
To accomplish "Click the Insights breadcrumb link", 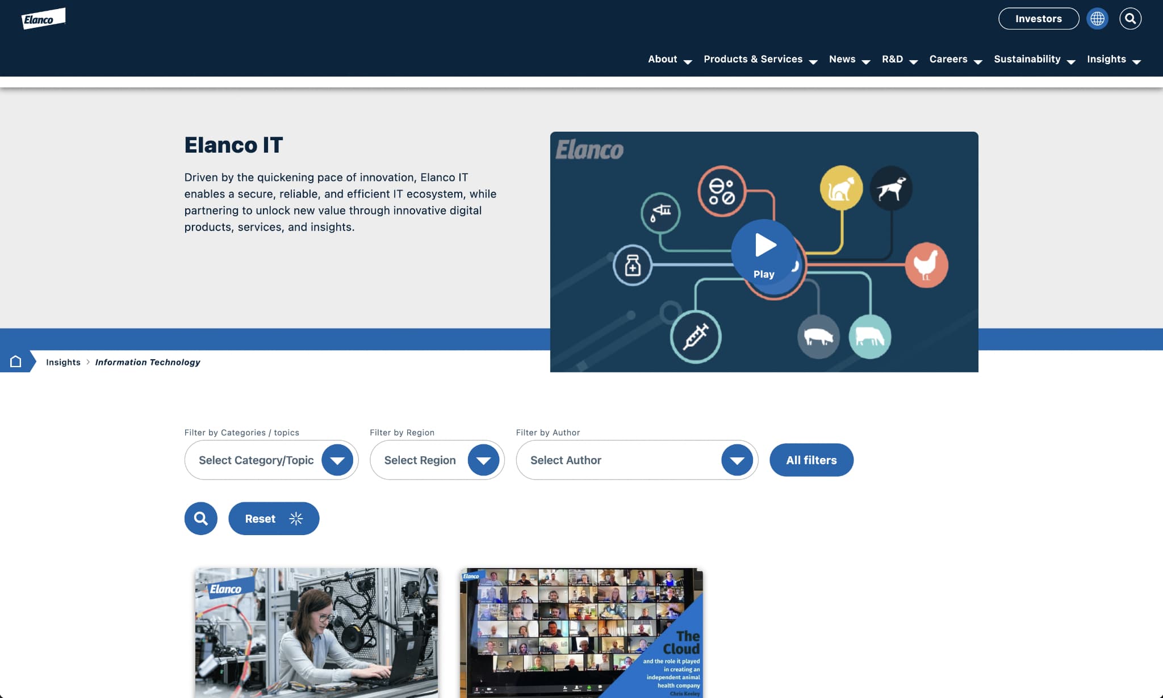I will (x=63, y=361).
